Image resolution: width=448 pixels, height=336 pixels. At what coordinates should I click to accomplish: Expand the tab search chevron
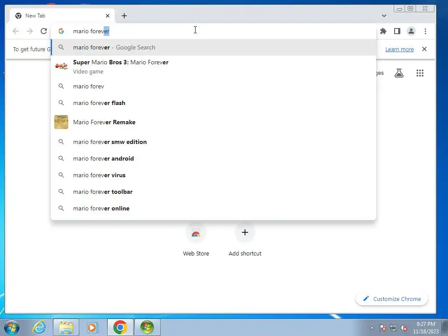point(384,16)
